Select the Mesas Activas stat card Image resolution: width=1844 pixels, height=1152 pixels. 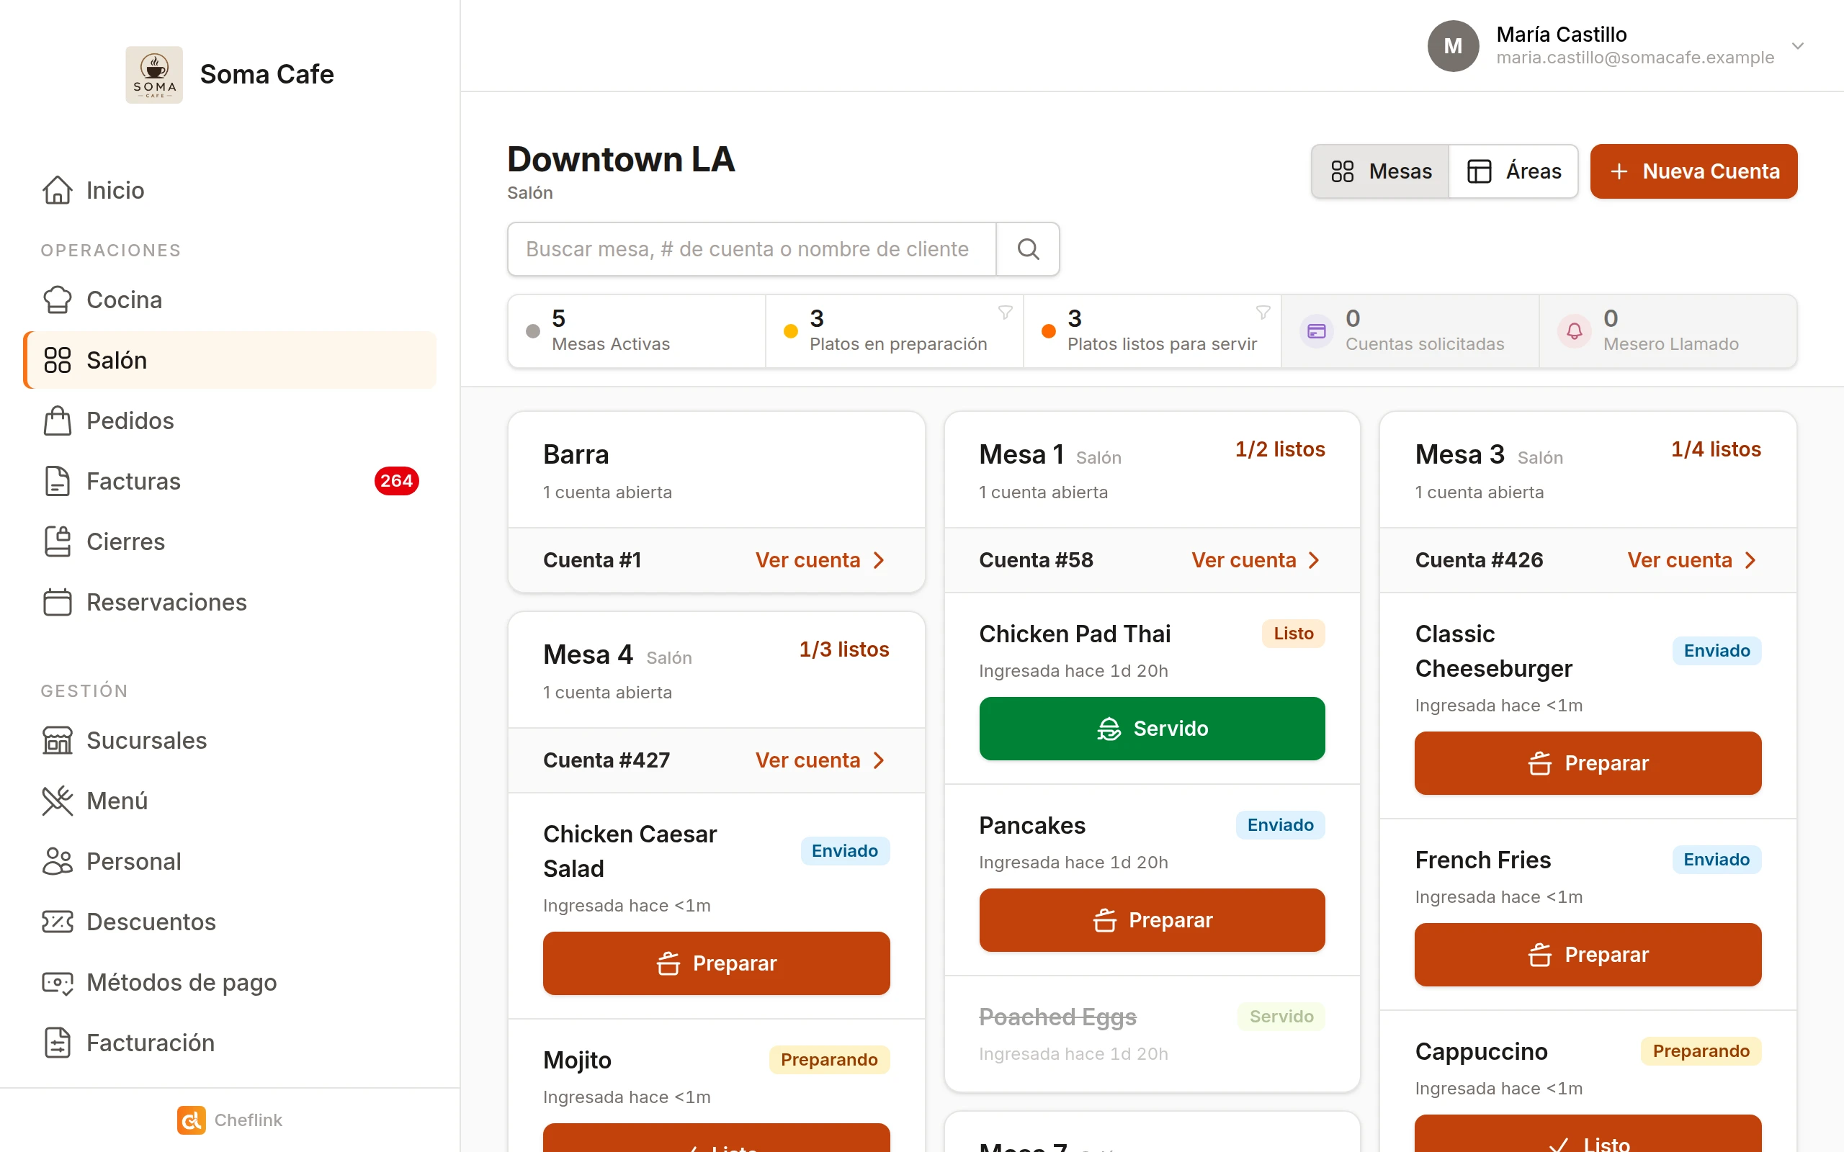coord(637,331)
